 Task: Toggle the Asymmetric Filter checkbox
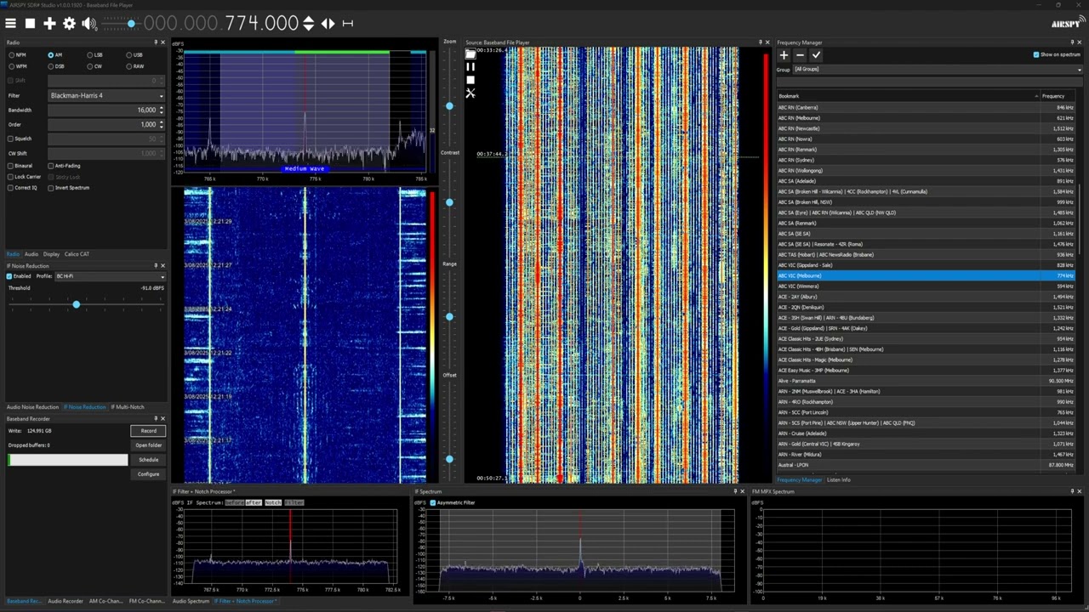tap(433, 502)
